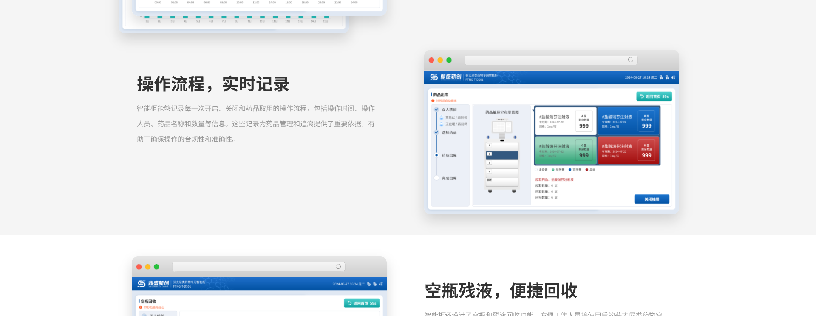Click first cabinet status icon in upper header
Image resolution: width=816 pixels, height=316 pixels.
click(x=661, y=77)
